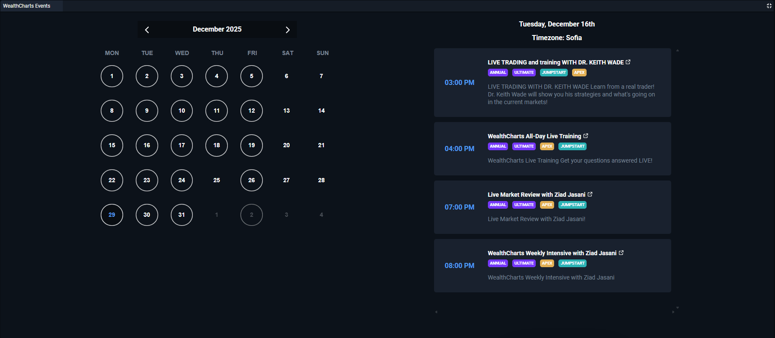Click JUMPSTART tag on the 03:00 PM event
This screenshot has width=775, height=338.
pos(554,73)
